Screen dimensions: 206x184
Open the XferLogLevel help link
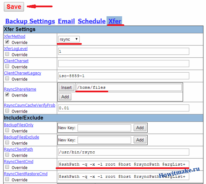pyautogui.click(x=16, y=49)
